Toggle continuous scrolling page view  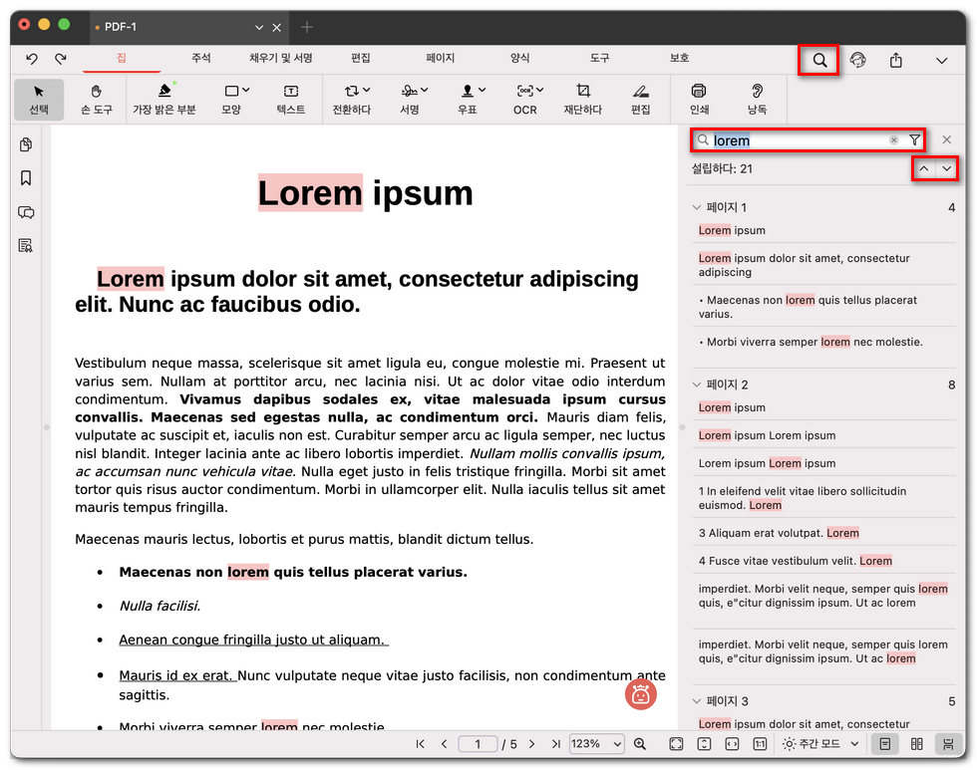point(946,744)
